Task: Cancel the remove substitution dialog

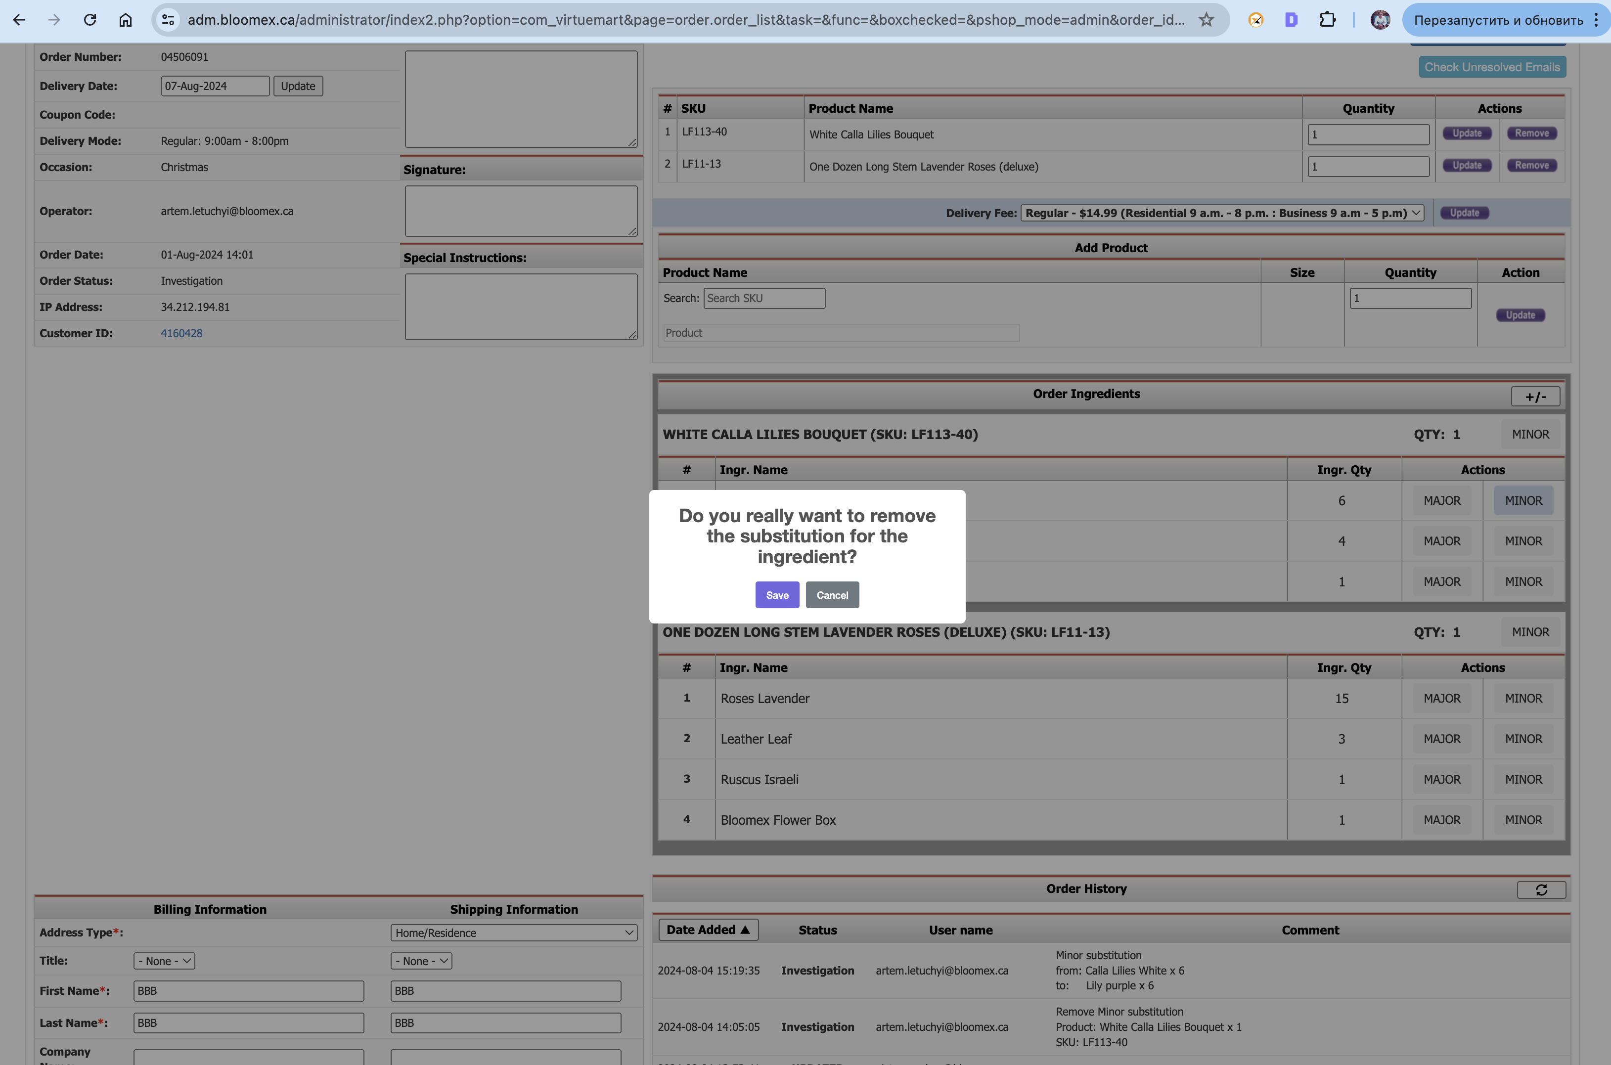Action: click(x=832, y=596)
